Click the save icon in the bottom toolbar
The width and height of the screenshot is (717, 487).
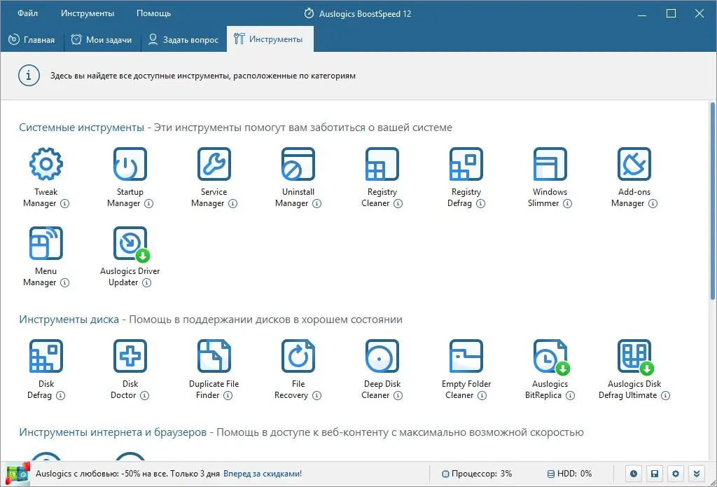click(654, 474)
